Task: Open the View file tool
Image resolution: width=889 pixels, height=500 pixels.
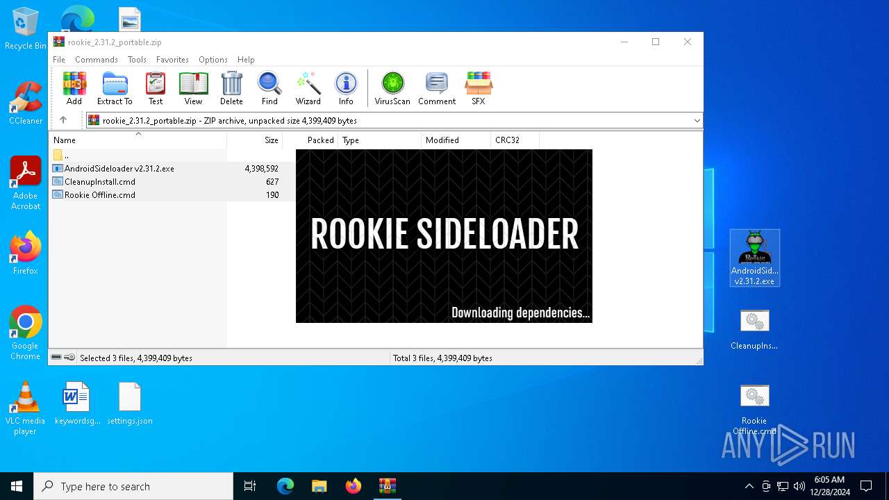Action: pos(193,88)
